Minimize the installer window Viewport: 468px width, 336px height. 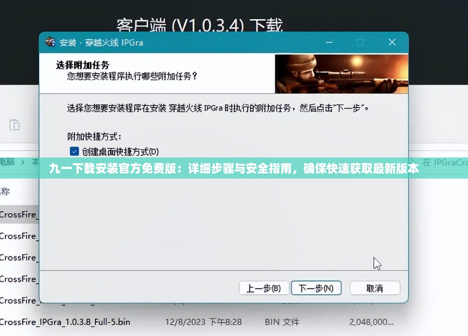click(329, 42)
